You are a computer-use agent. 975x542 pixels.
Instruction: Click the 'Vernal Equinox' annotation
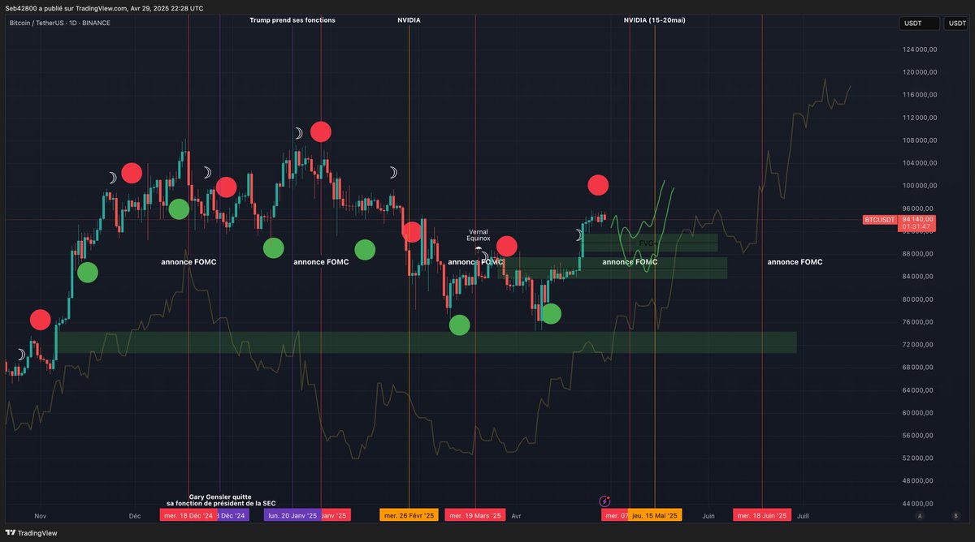click(479, 235)
